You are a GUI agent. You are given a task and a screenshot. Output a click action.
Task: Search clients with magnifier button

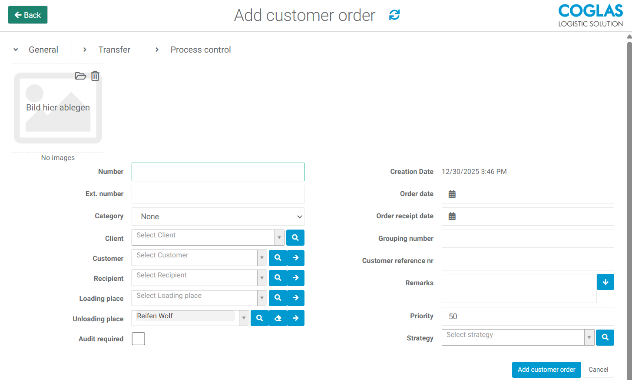[295, 238]
